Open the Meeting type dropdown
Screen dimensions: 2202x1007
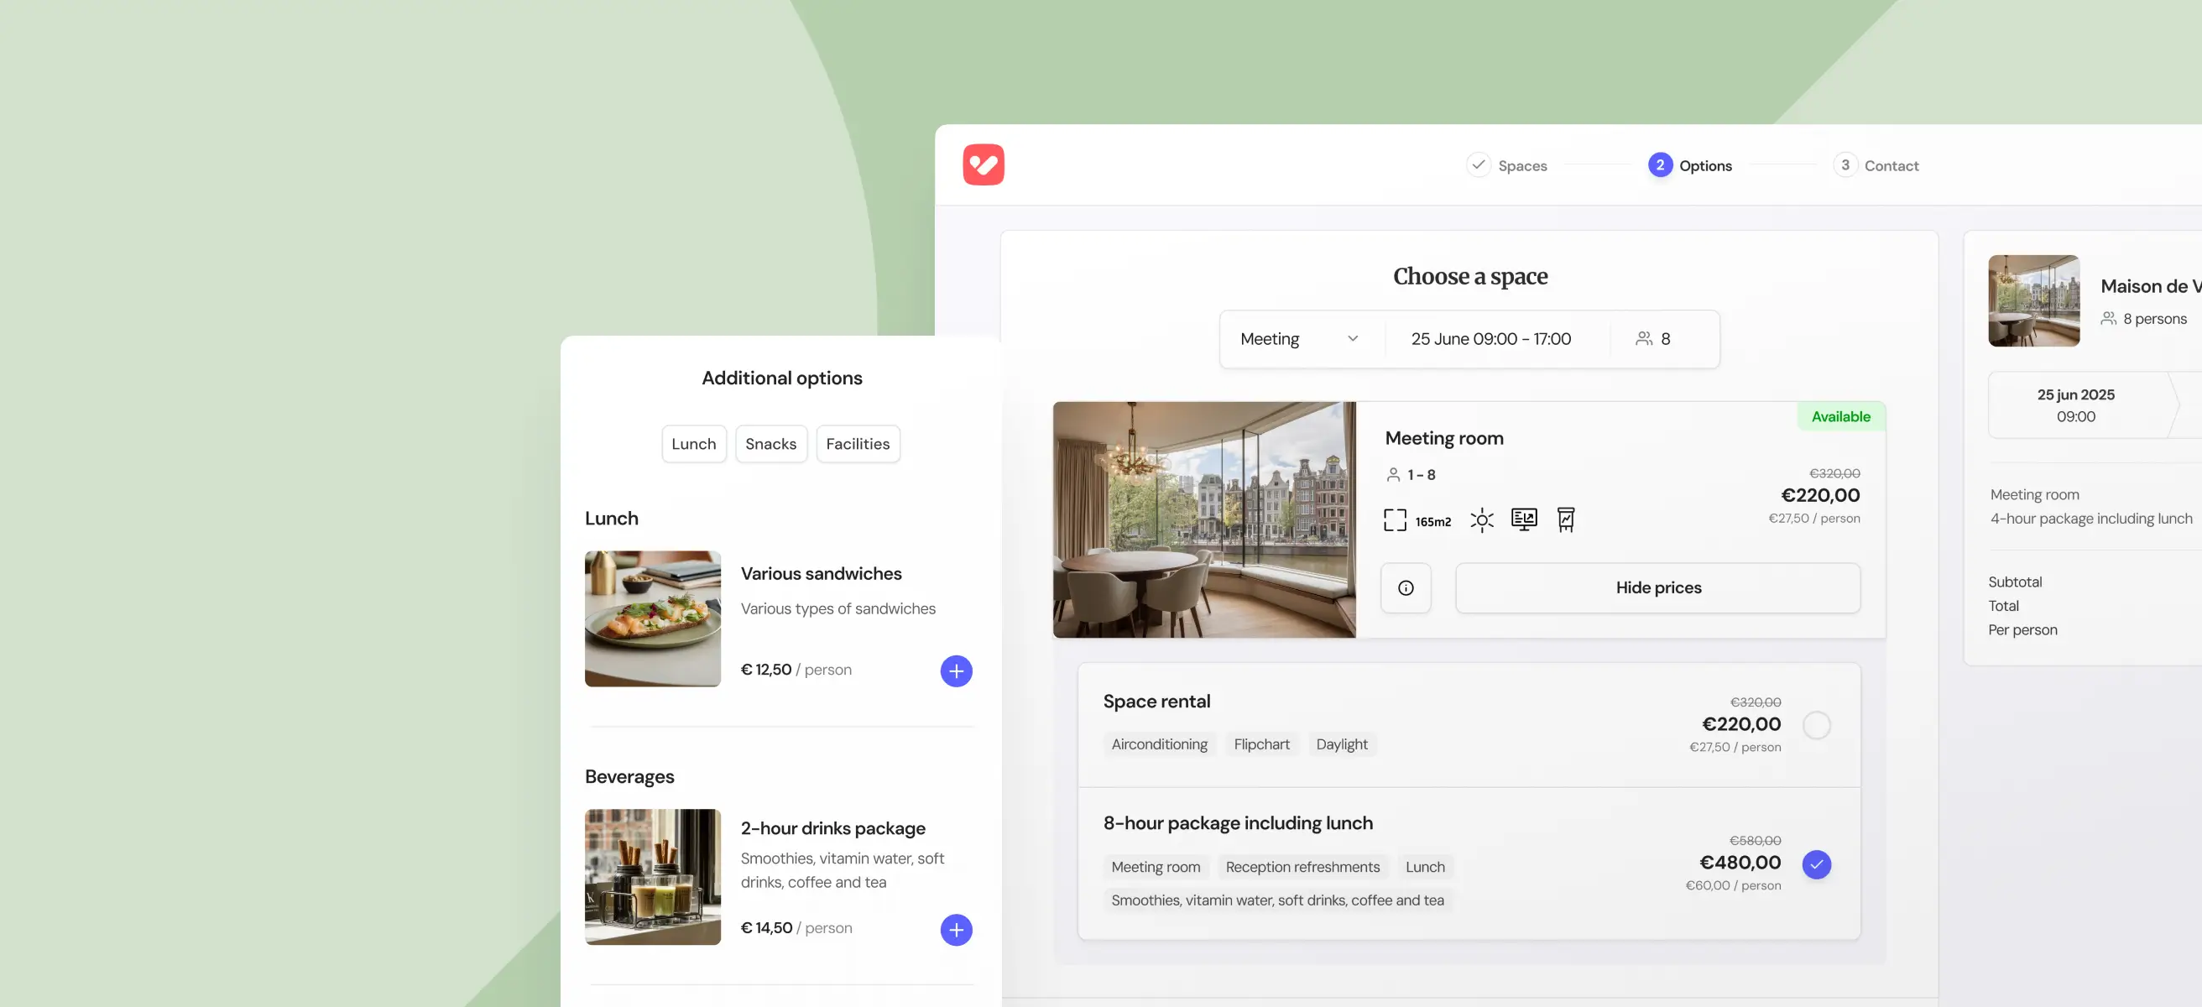coord(1298,339)
